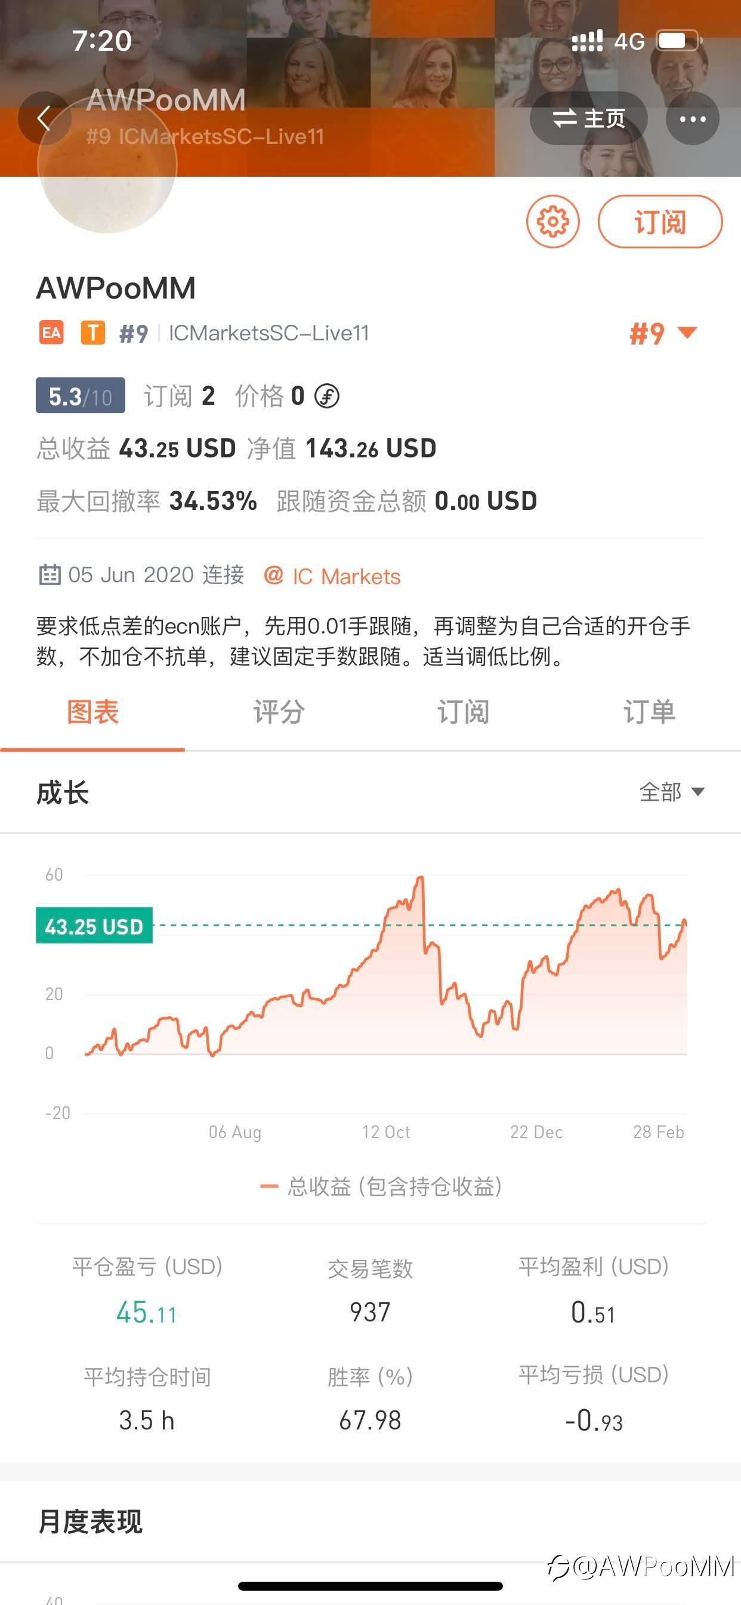Toggle the 总收益 chart legend item
Screen dimensions: 741x1605
coord(381,1186)
